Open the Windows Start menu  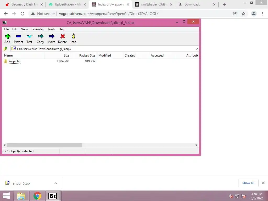[x=6, y=196]
